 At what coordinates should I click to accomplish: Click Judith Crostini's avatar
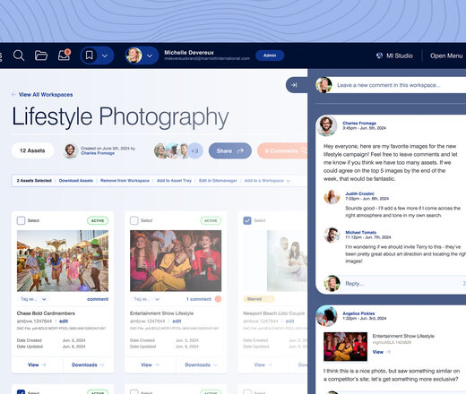pos(332,197)
